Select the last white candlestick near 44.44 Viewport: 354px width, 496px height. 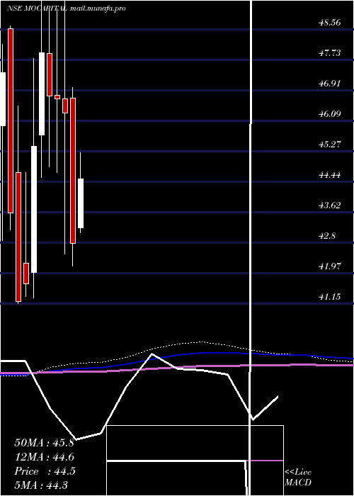(81, 203)
